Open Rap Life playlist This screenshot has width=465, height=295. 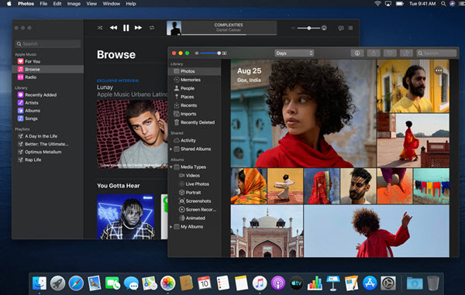click(47, 160)
